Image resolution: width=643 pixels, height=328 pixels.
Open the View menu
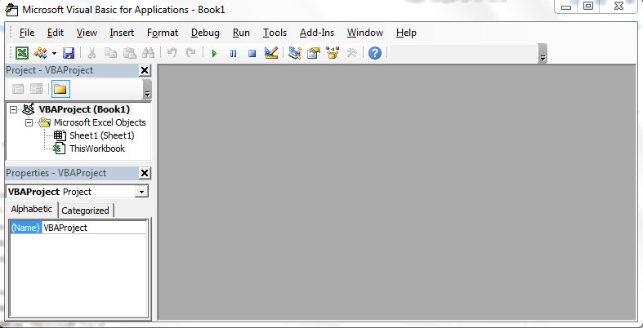[87, 33]
